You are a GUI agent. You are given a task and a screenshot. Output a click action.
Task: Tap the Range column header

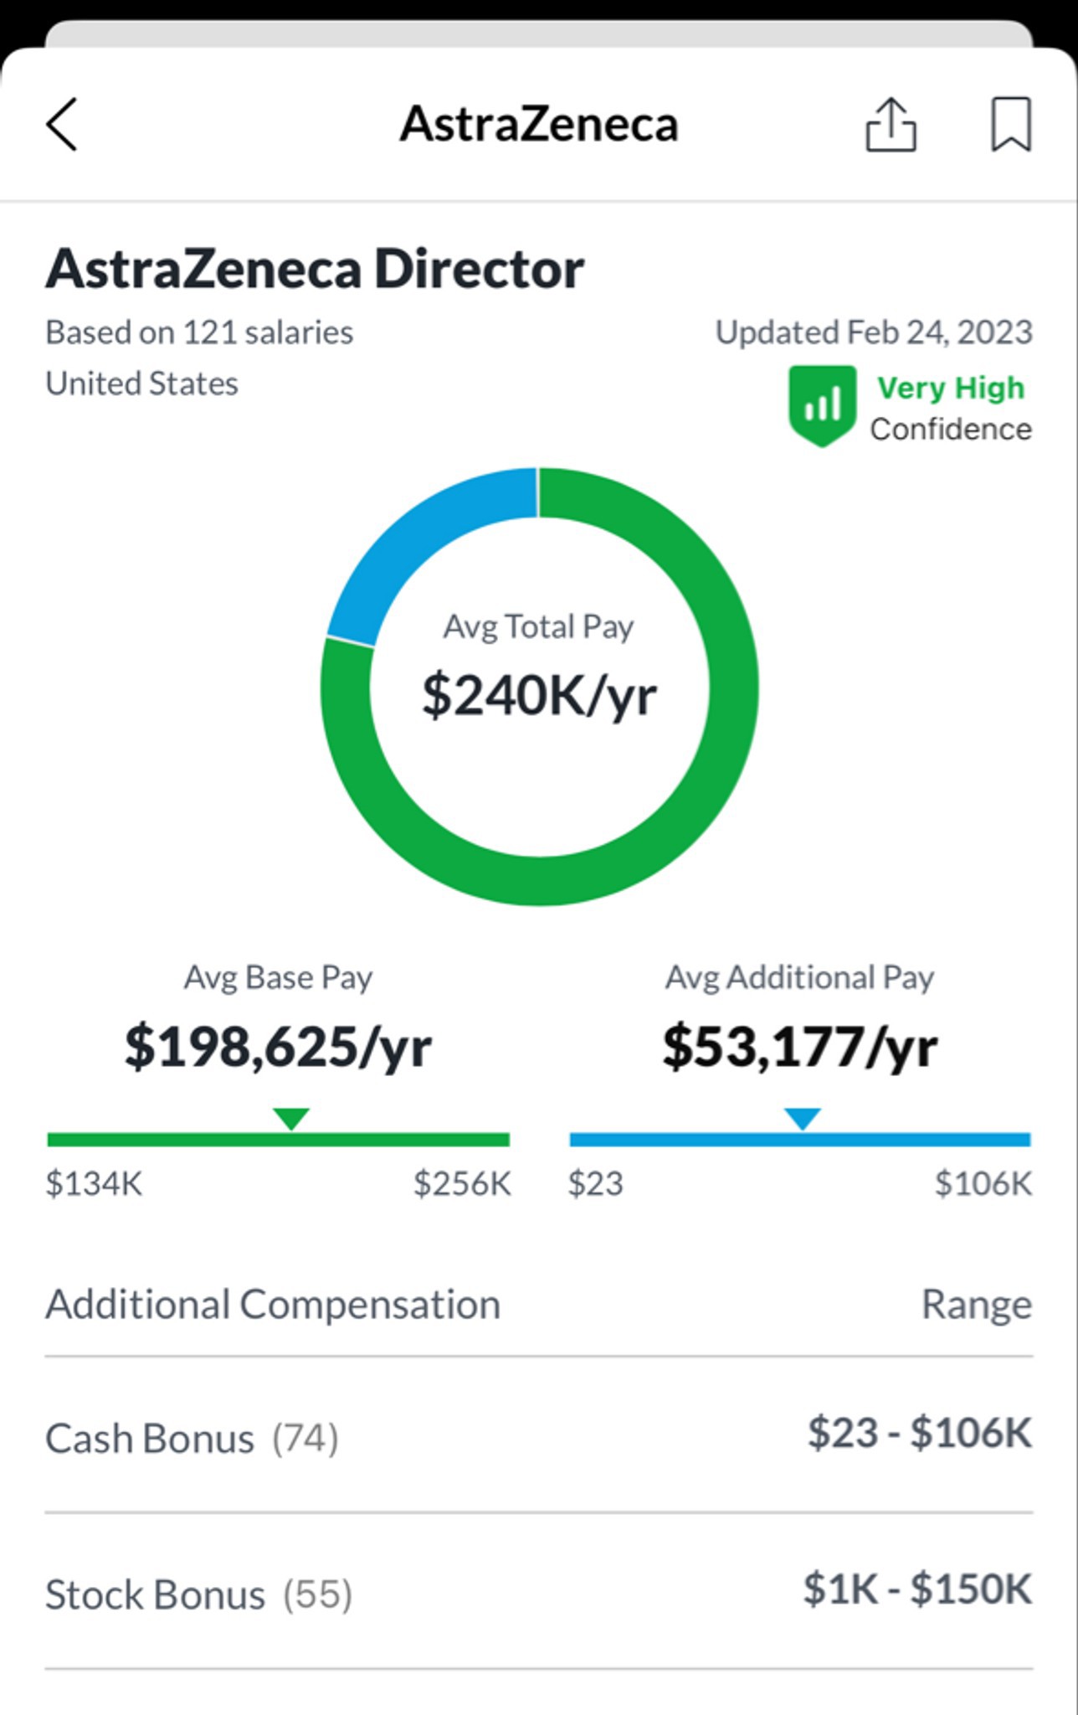pos(976,1305)
